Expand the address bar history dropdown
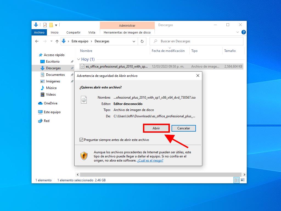281x211 pixels. (134, 41)
